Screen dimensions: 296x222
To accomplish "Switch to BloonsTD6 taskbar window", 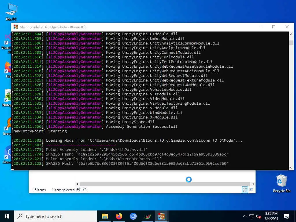I will coord(161,216).
